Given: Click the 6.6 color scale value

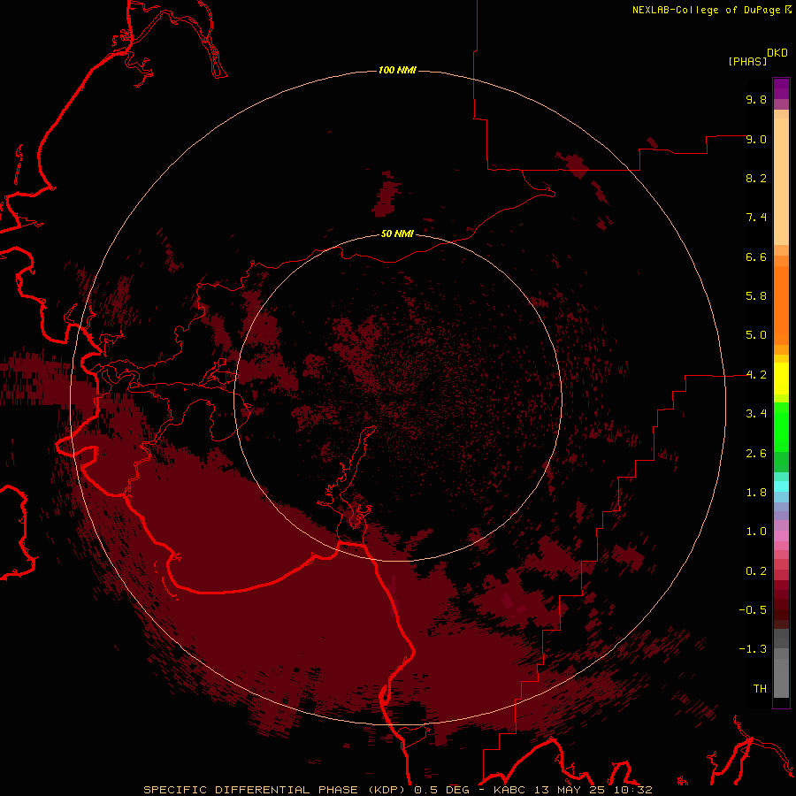Looking at the screenshot, I should pos(756,256).
